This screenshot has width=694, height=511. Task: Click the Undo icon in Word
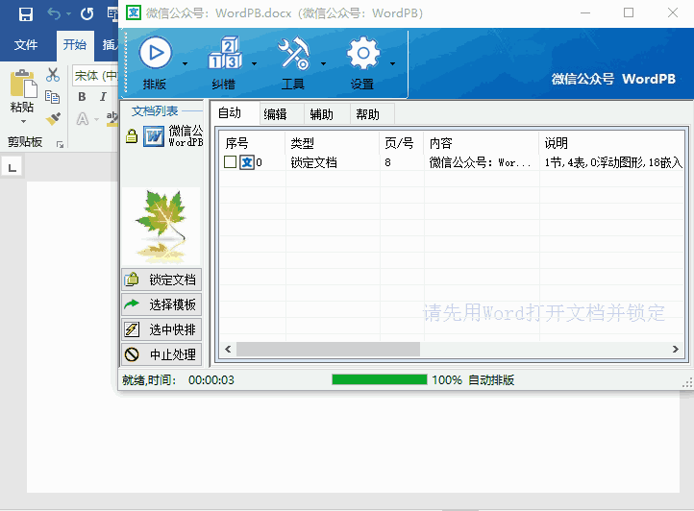point(54,14)
